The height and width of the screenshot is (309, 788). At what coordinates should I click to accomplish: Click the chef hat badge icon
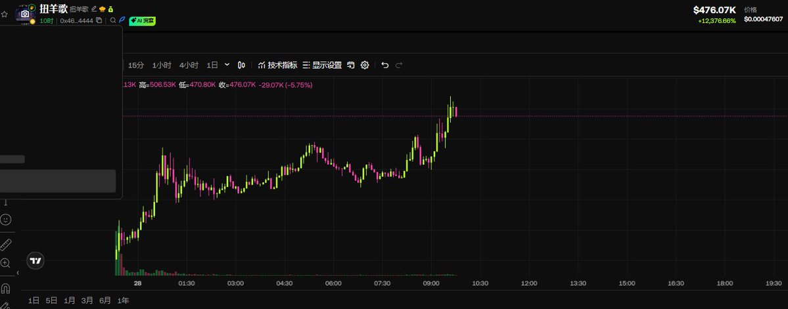click(102, 9)
